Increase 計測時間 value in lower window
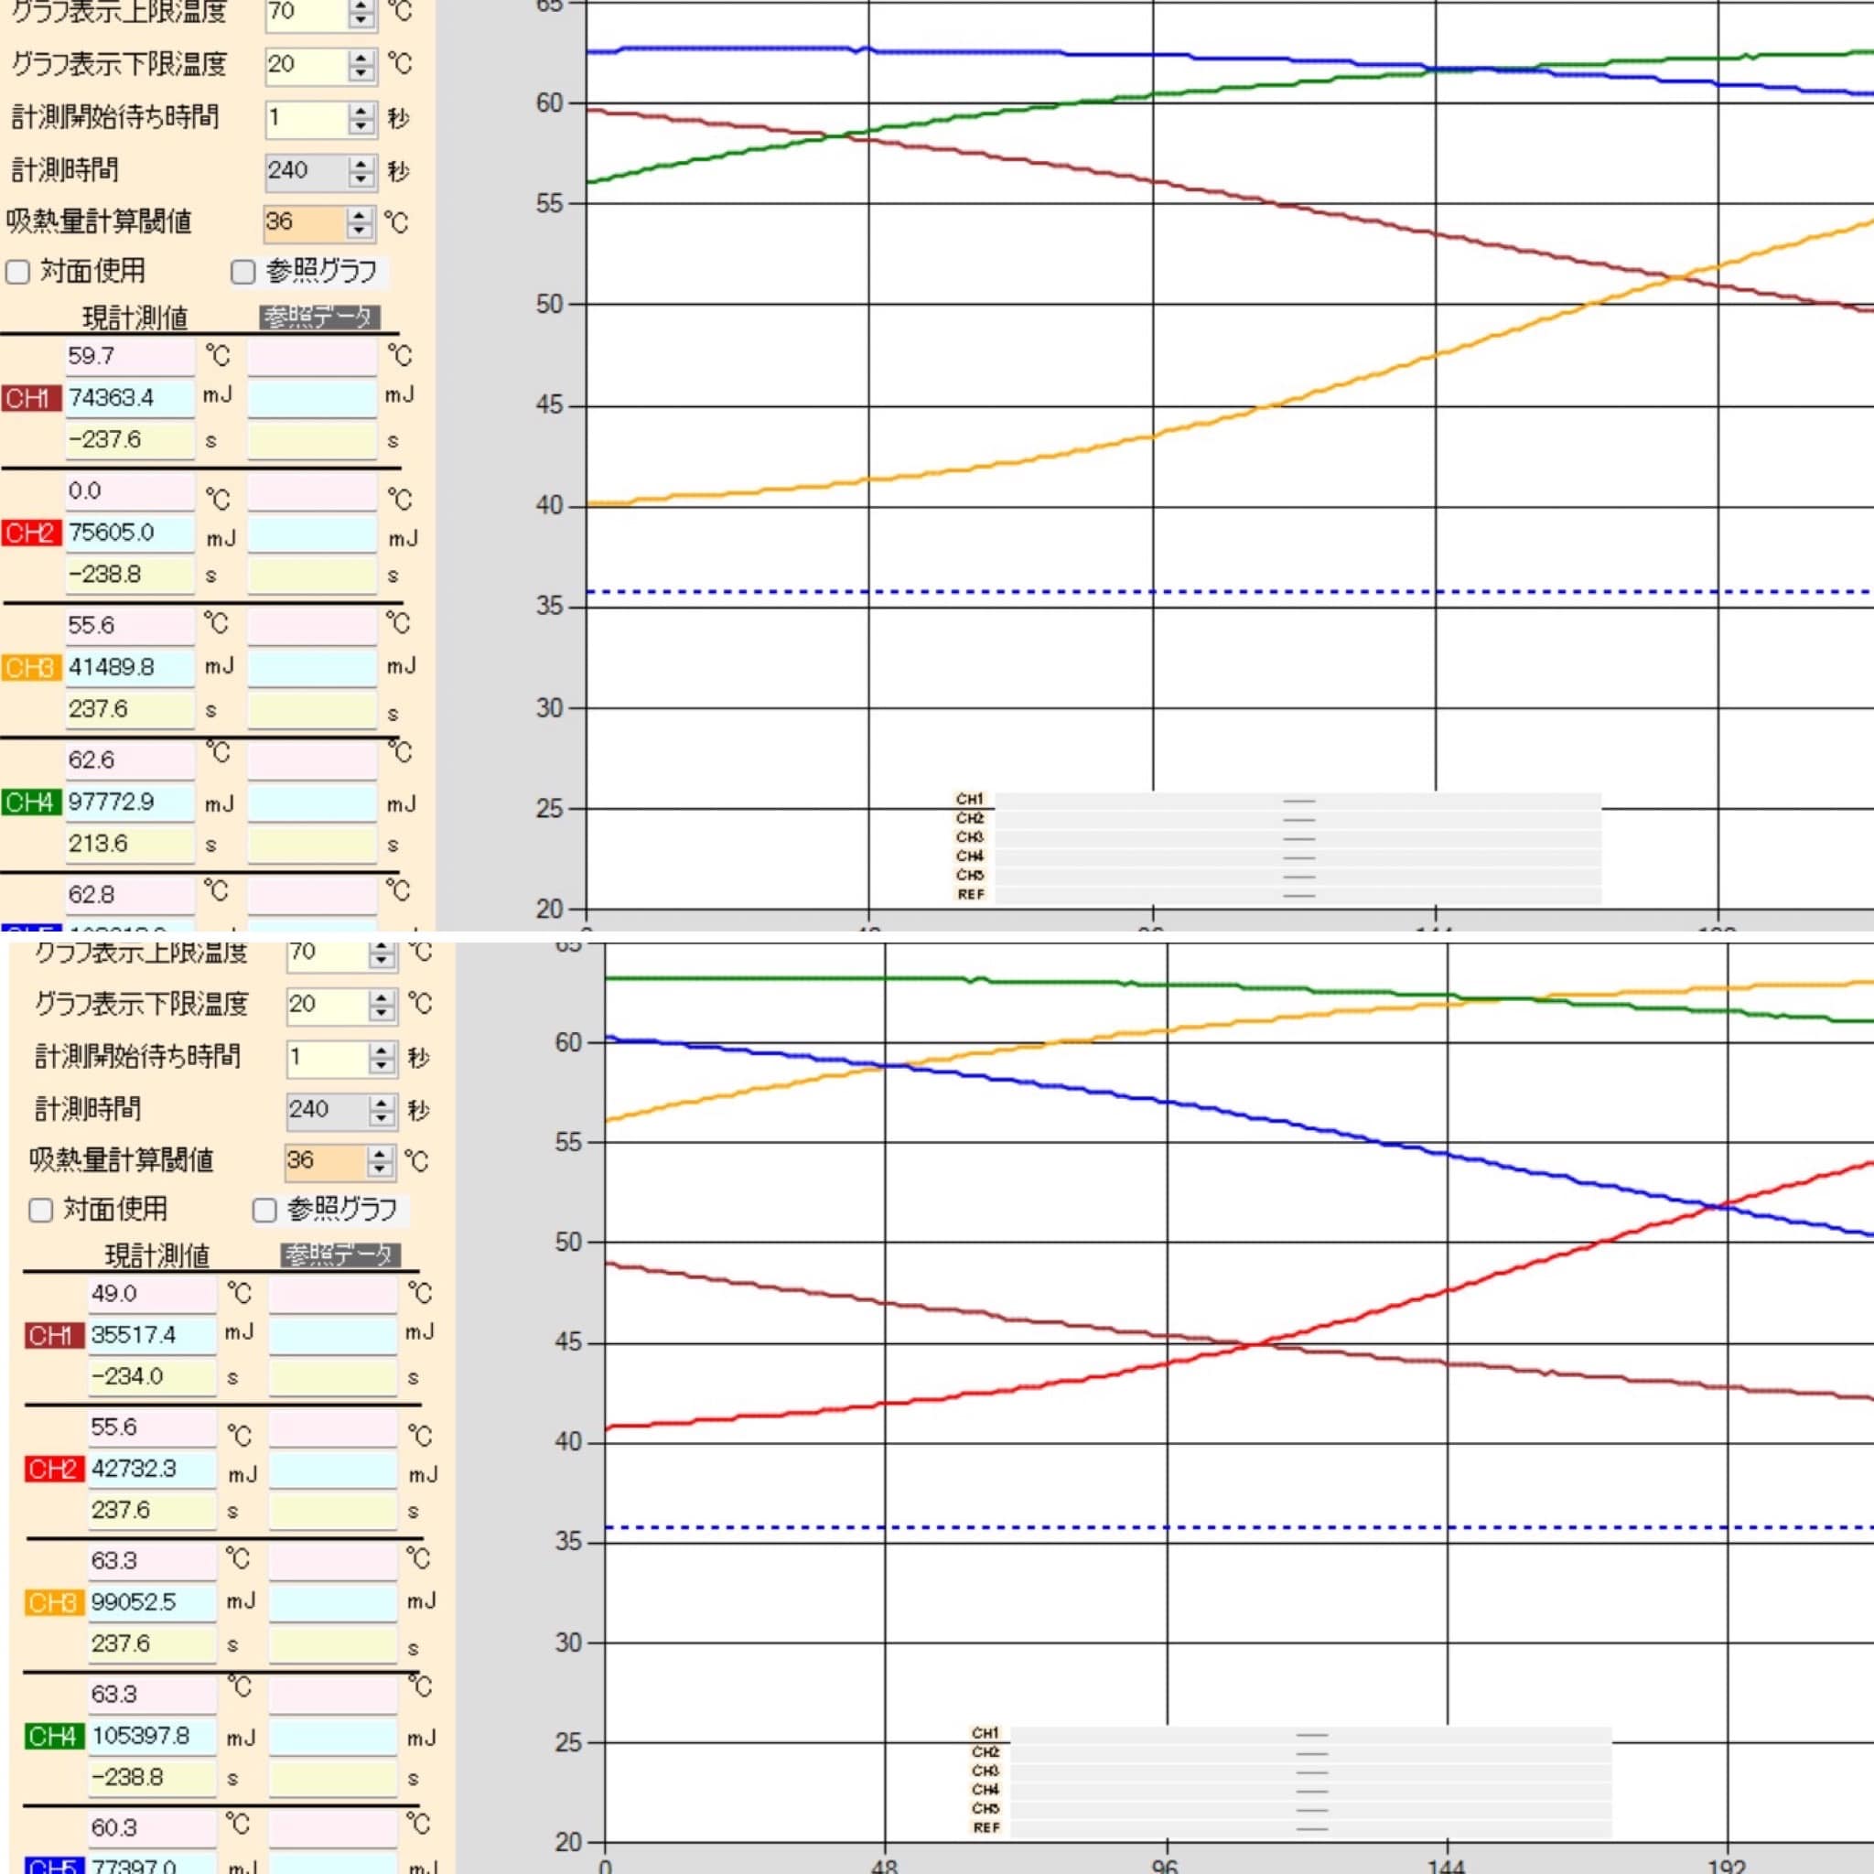 [382, 1103]
